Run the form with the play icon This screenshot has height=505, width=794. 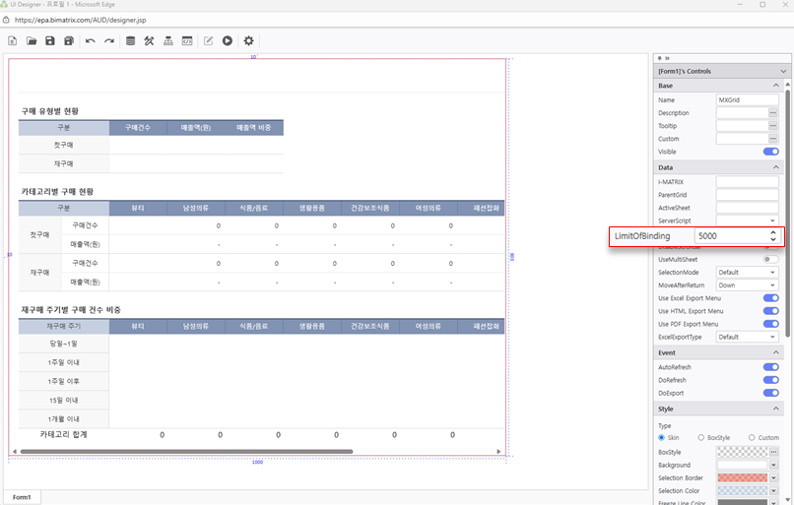coord(228,41)
